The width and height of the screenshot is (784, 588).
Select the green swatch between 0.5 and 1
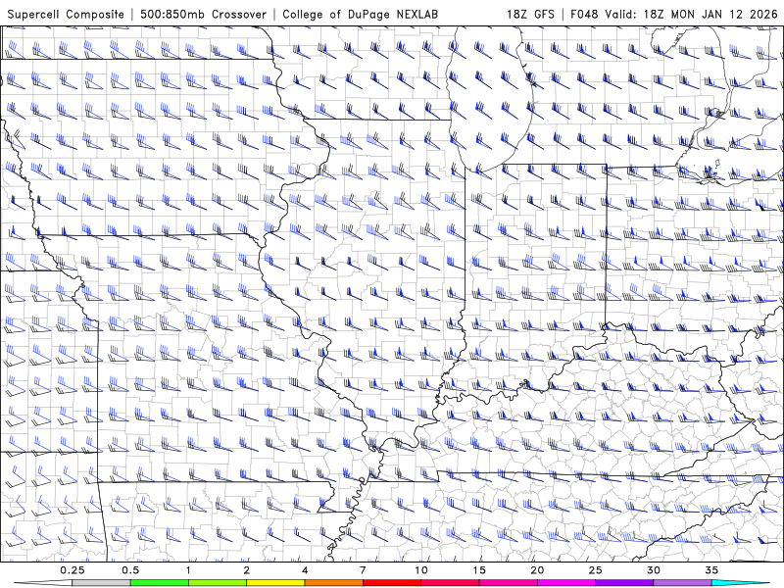[x=160, y=583]
